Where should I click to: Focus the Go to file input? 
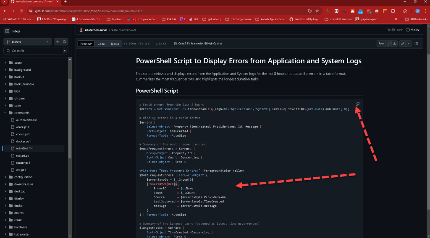tap(36, 51)
